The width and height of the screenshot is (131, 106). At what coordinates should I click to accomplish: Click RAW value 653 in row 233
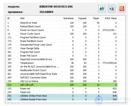115,88
